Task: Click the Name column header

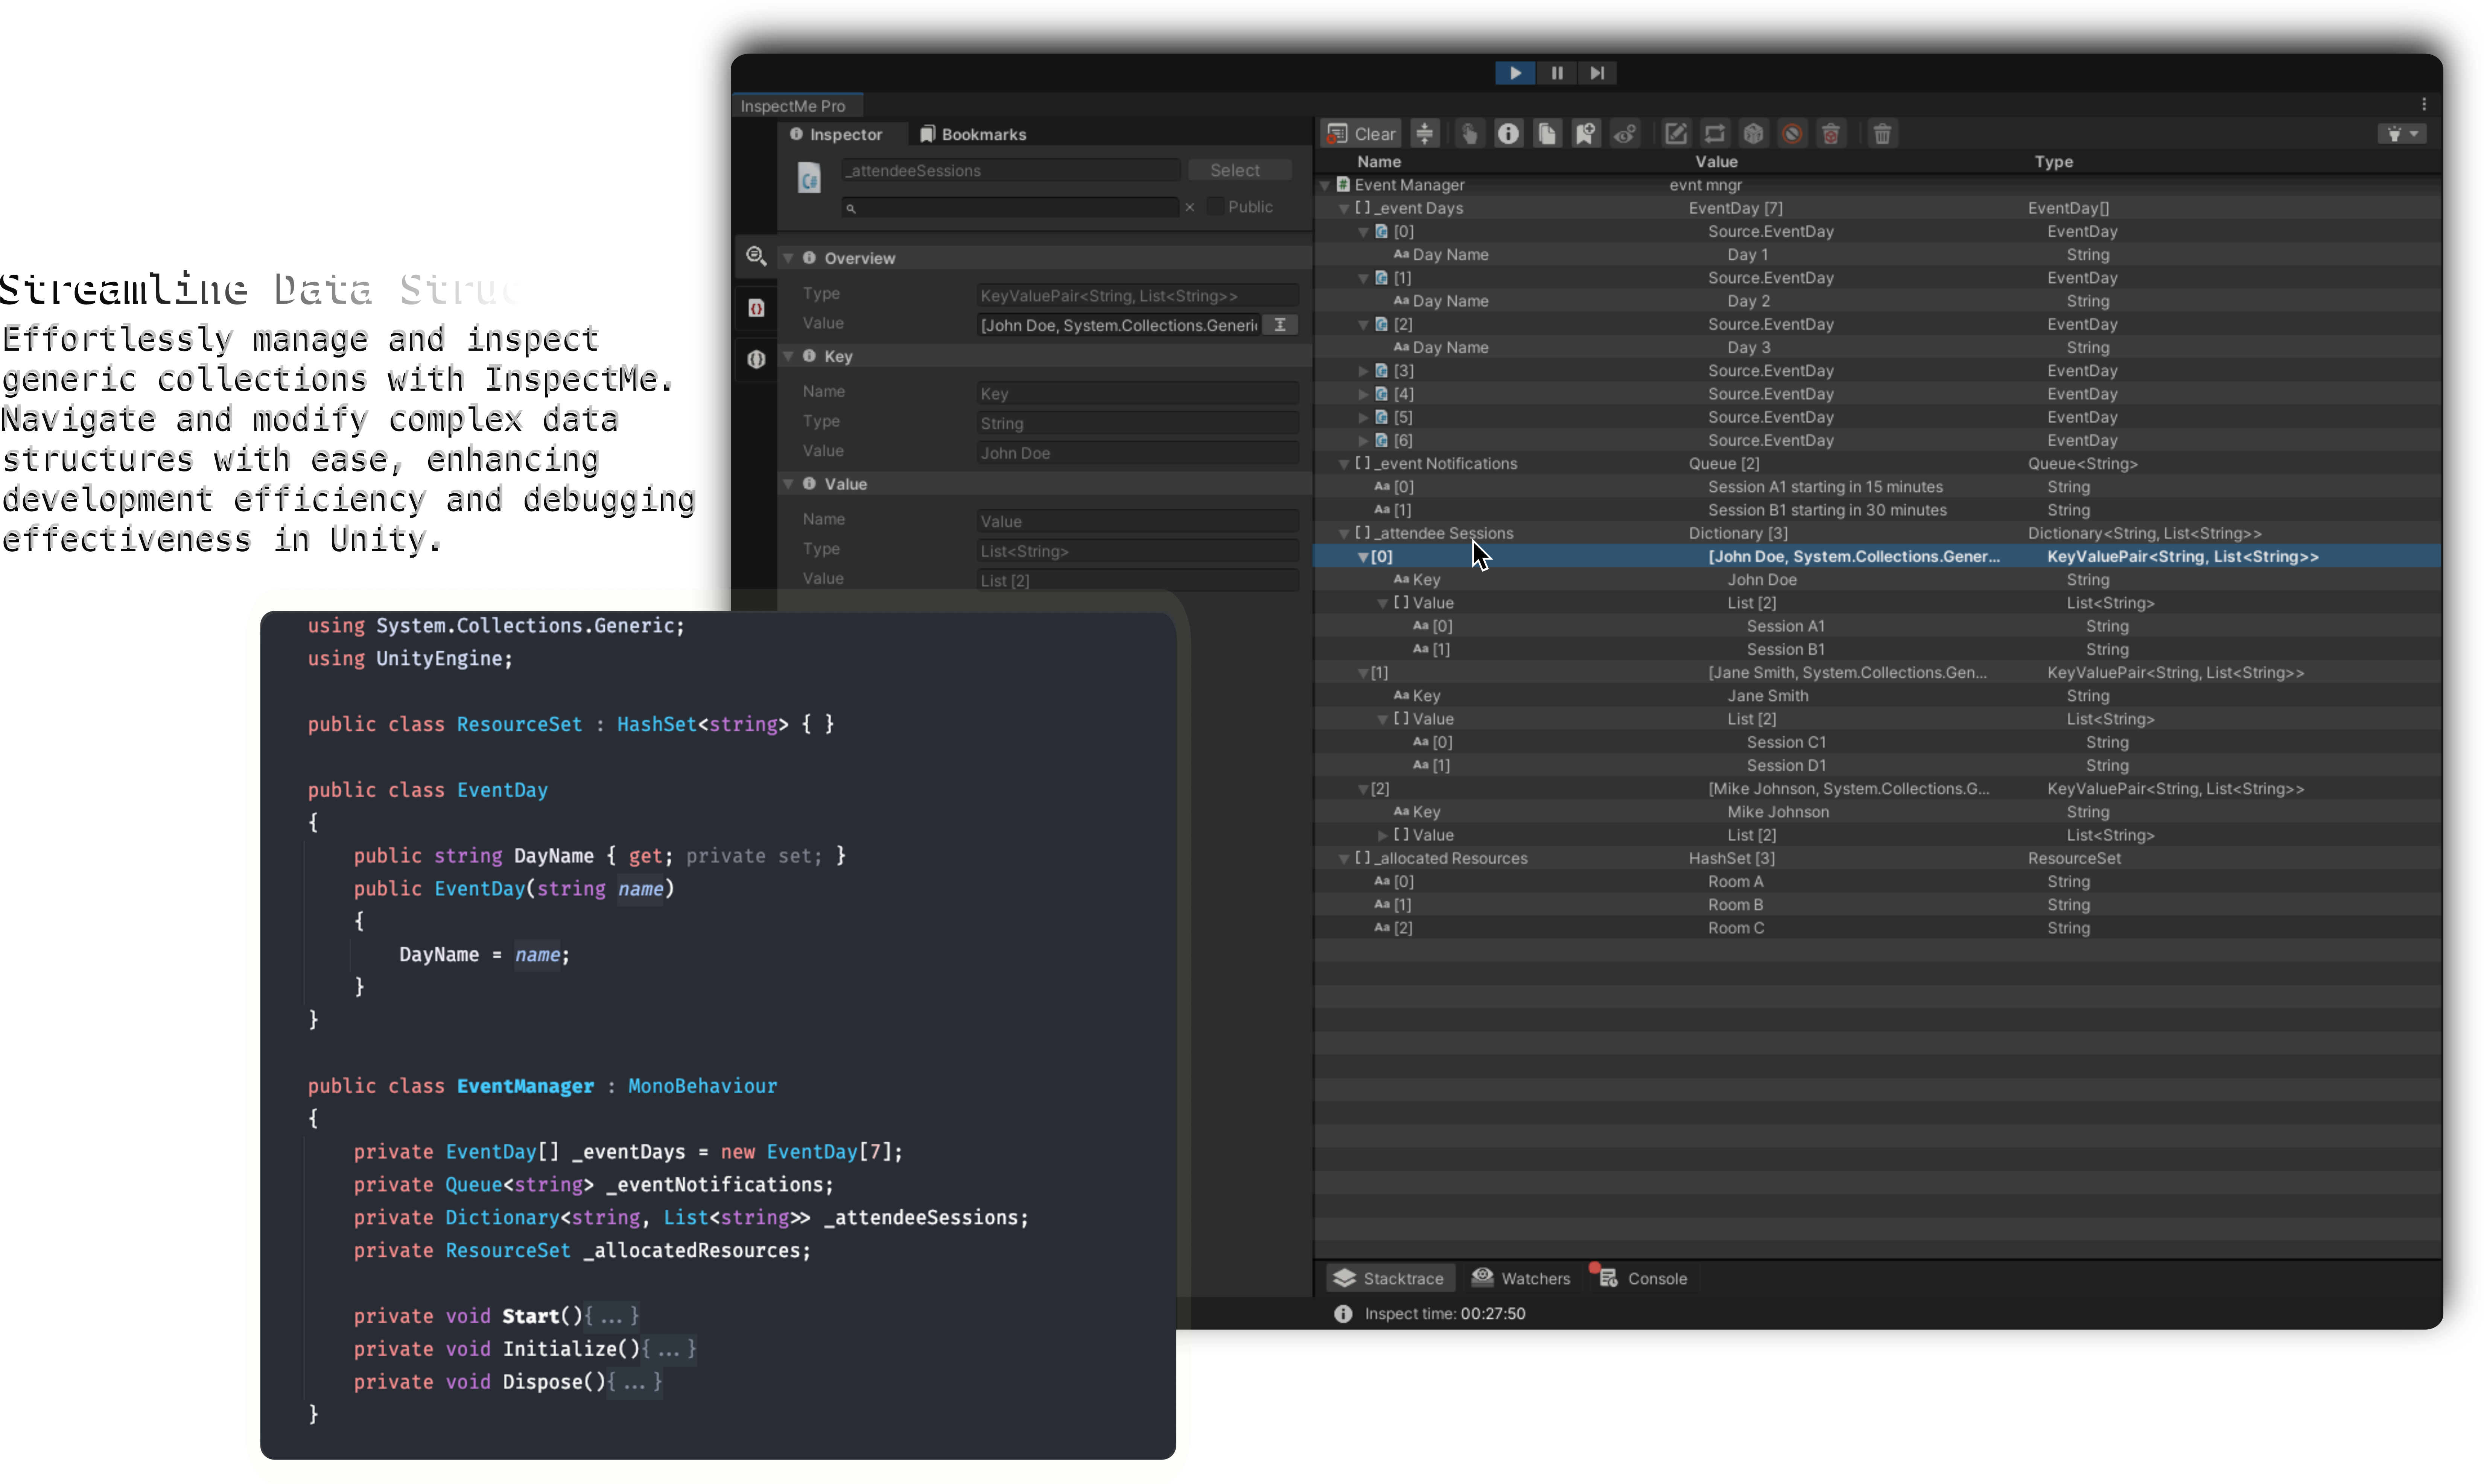Action: point(1379,162)
